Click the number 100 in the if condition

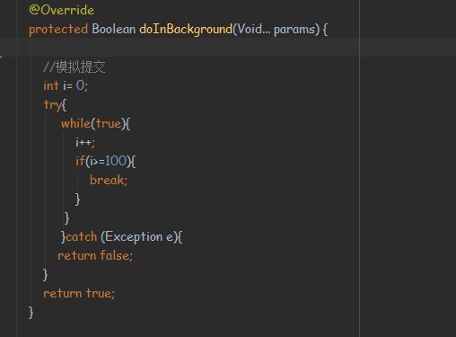116,161
